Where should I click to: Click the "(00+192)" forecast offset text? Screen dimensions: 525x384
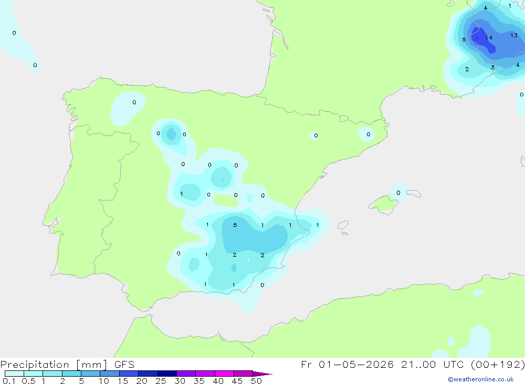498,365
